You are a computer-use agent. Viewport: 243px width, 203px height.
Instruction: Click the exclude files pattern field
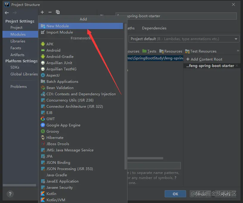[154, 166]
